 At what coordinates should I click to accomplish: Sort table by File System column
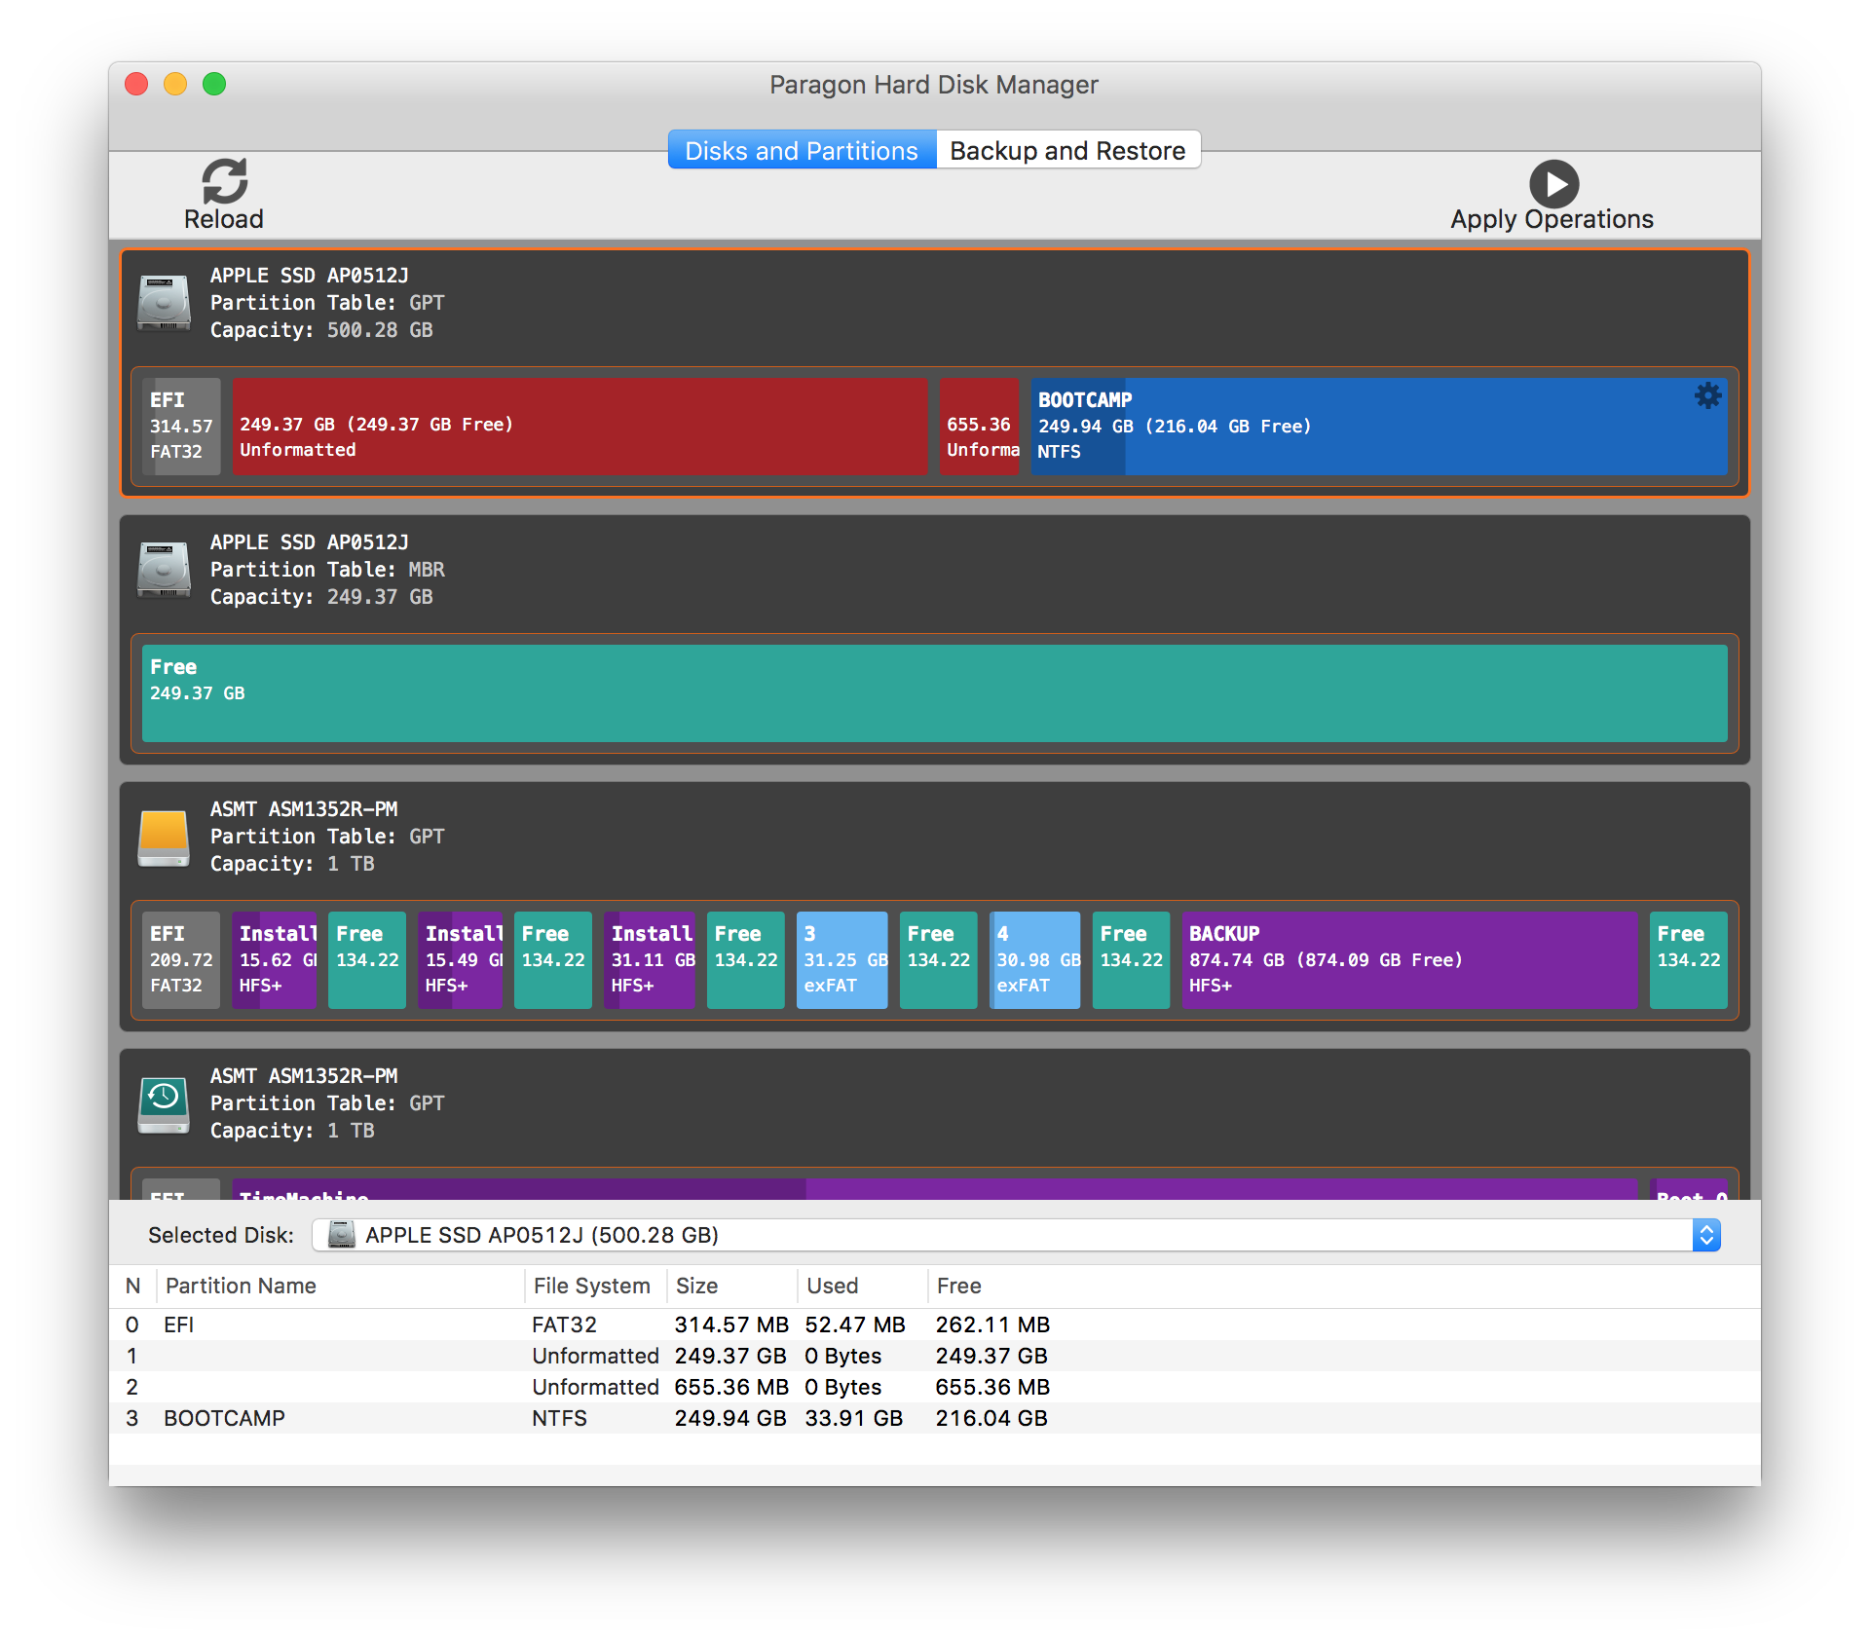pos(595,1286)
